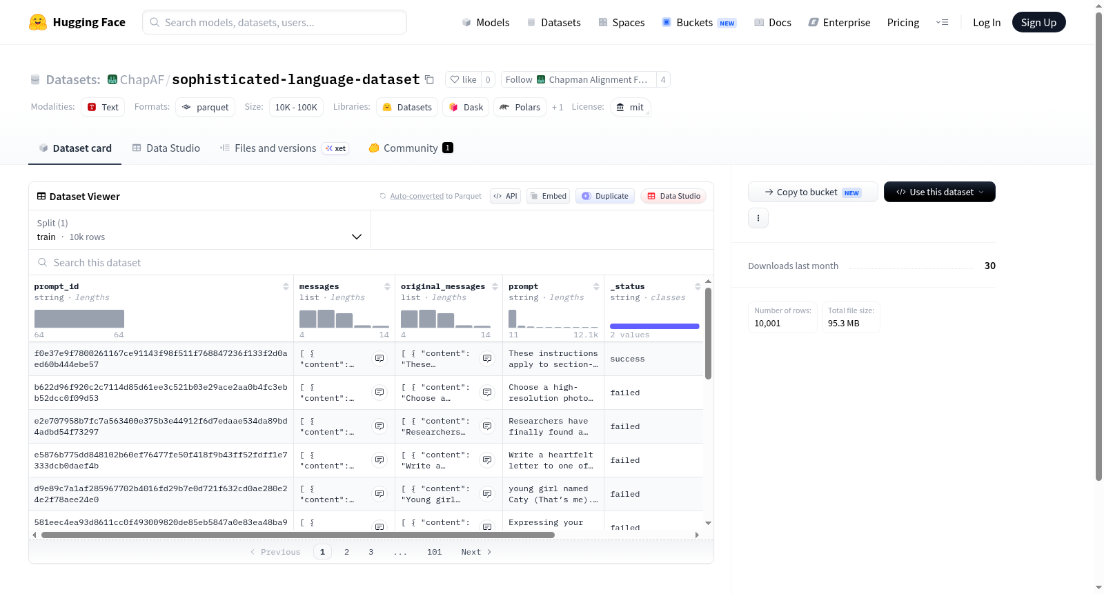Click the table horizontal scrollbar
1104x594 pixels.
(x=297, y=535)
